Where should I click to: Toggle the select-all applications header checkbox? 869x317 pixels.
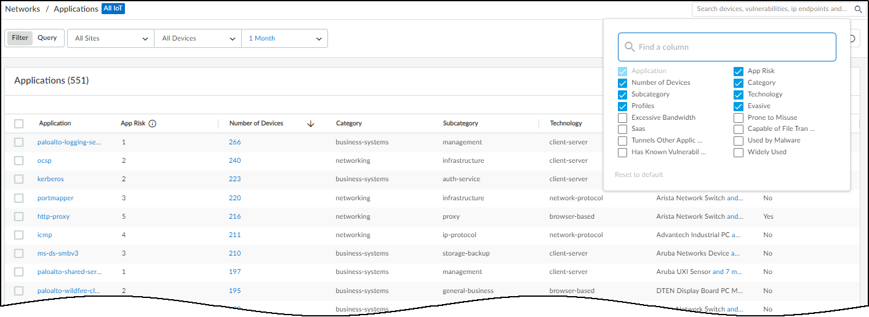point(19,123)
